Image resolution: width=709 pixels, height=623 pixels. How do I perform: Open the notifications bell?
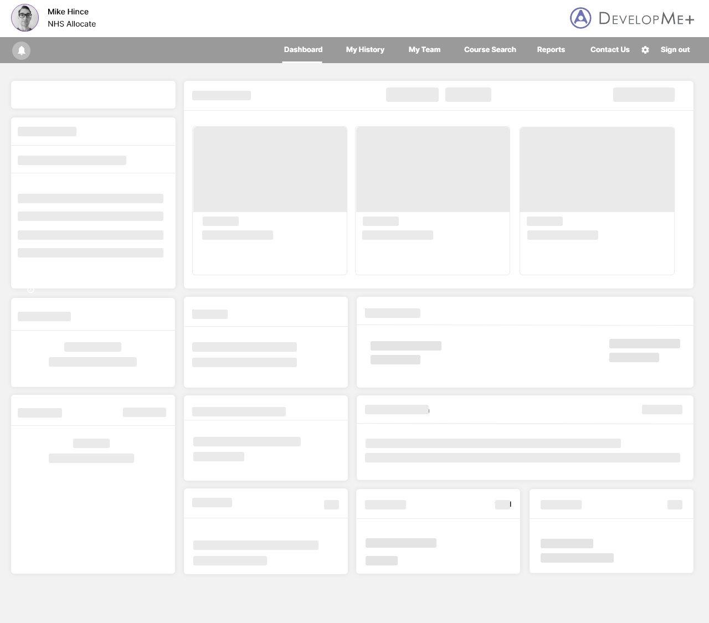pyautogui.click(x=22, y=50)
